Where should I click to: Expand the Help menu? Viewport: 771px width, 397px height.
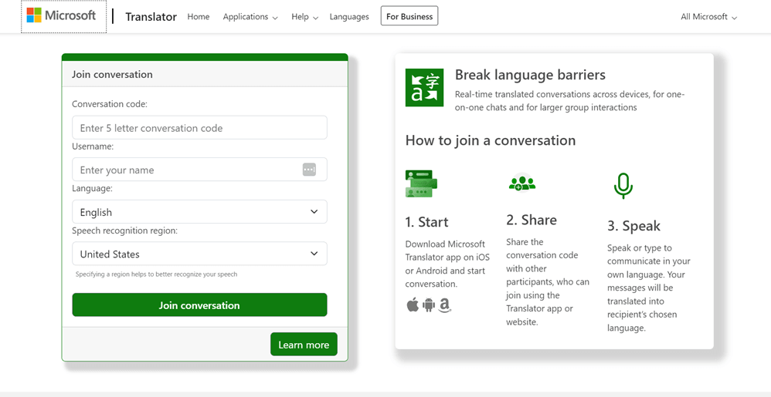tap(305, 17)
